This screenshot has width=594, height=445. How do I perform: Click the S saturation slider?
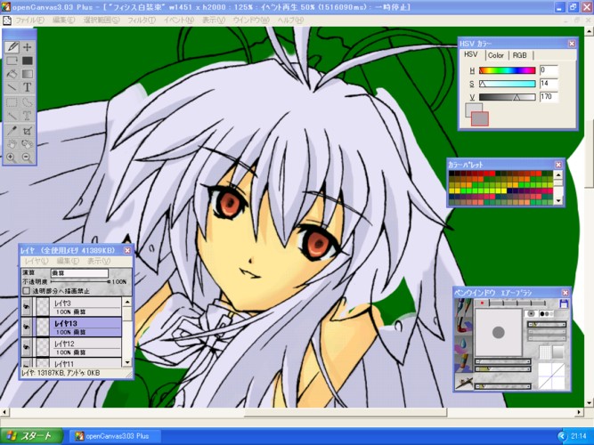click(508, 84)
